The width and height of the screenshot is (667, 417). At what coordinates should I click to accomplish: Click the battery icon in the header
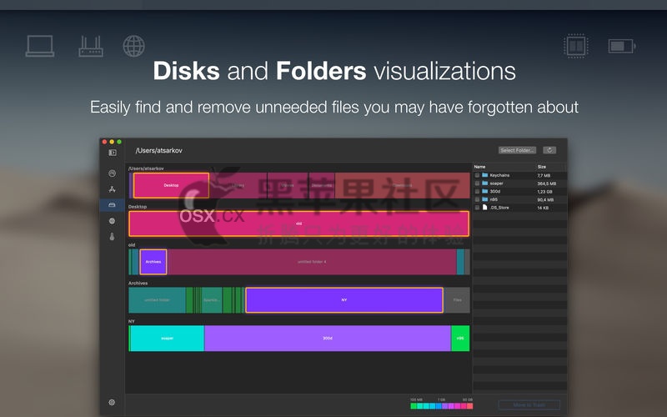622,46
